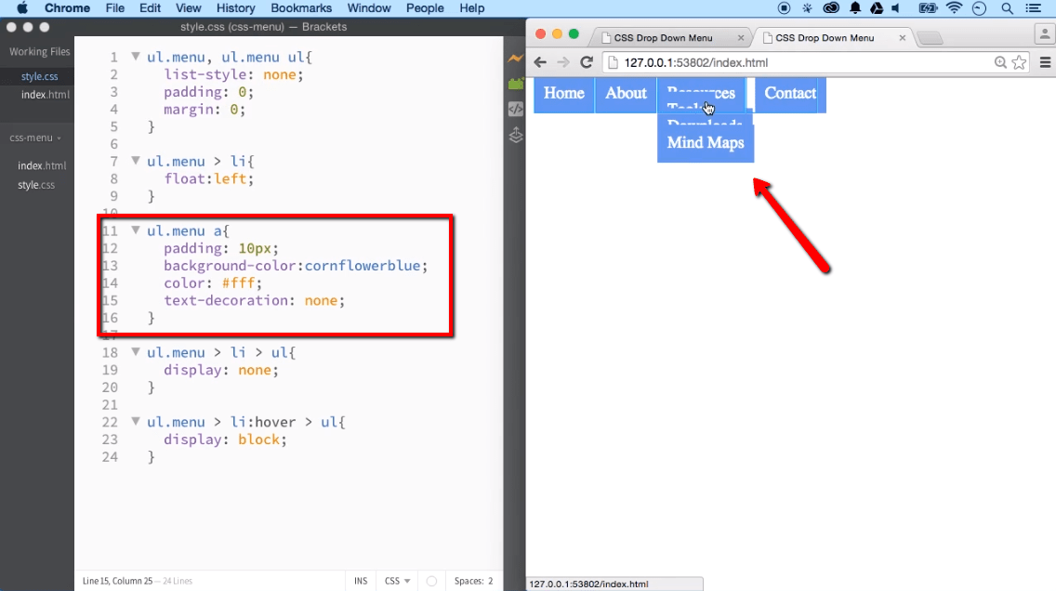Click the bookmark star in Chrome's address bar

click(1019, 62)
